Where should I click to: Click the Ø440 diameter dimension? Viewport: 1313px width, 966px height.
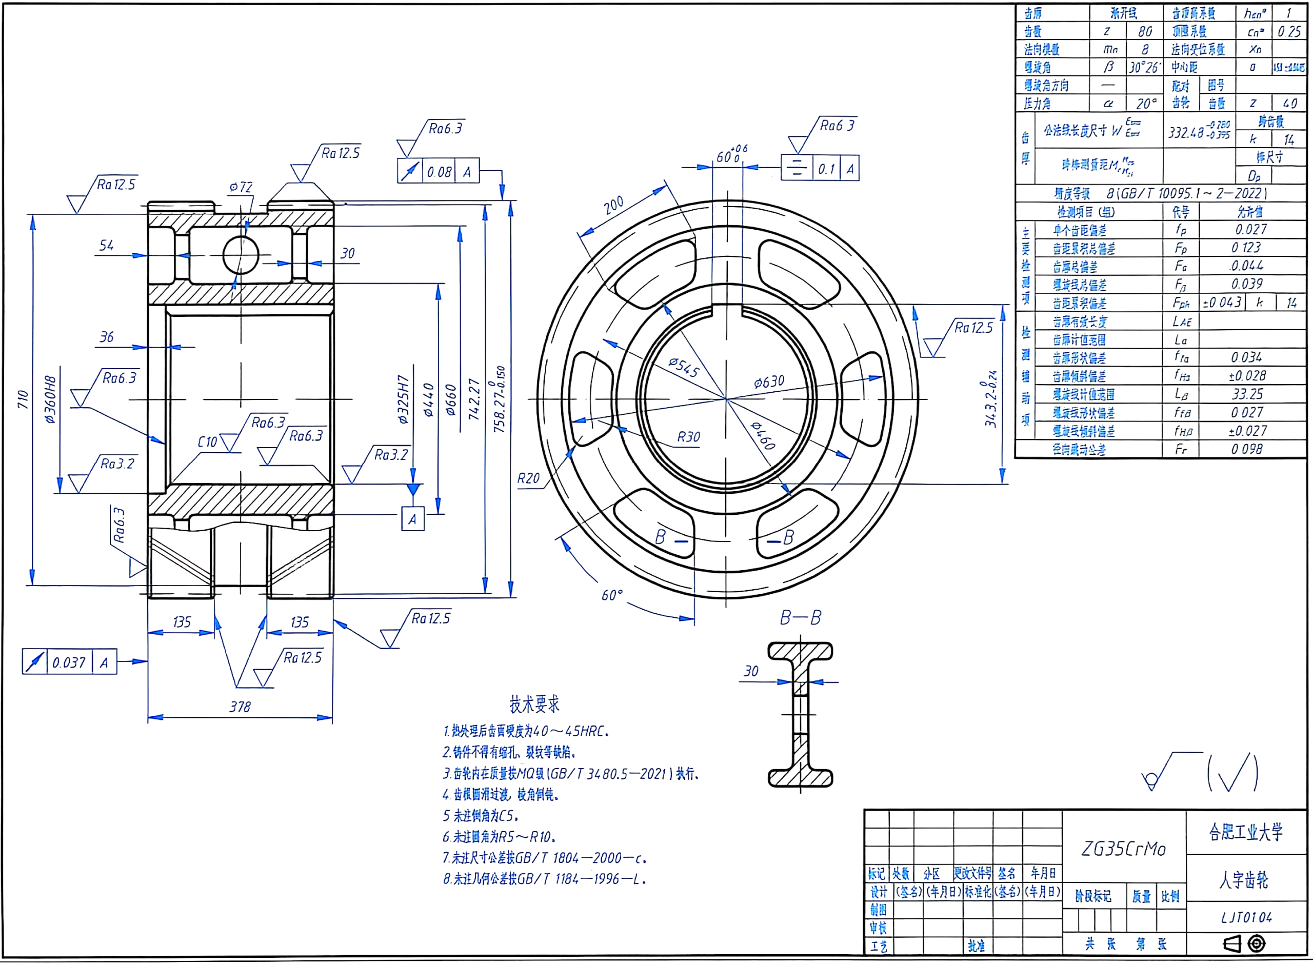click(x=429, y=400)
